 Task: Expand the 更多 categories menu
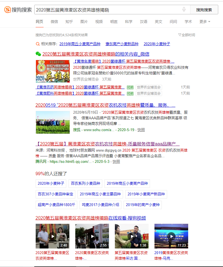(205, 22)
